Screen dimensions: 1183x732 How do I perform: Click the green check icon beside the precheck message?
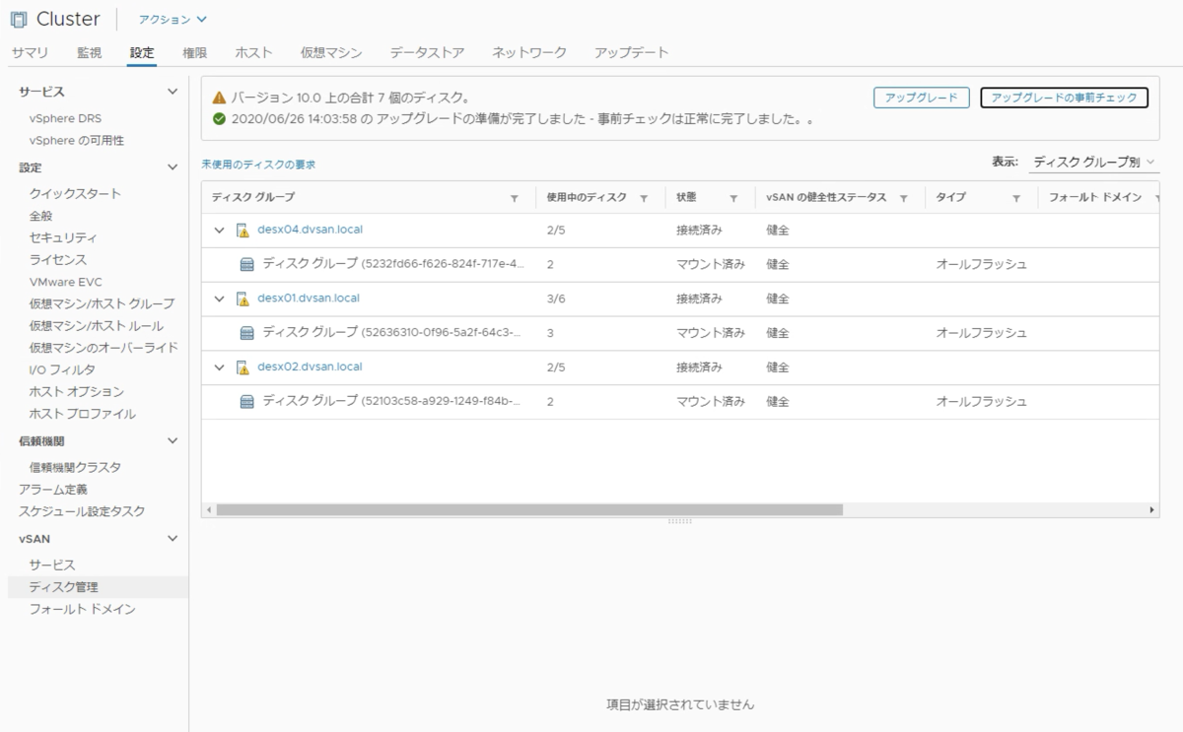click(x=219, y=118)
